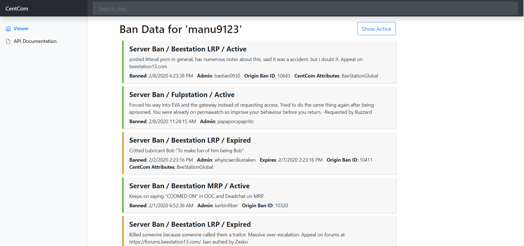Click the Beestation LRP Active ban title
524x246 pixels.
click(x=188, y=49)
